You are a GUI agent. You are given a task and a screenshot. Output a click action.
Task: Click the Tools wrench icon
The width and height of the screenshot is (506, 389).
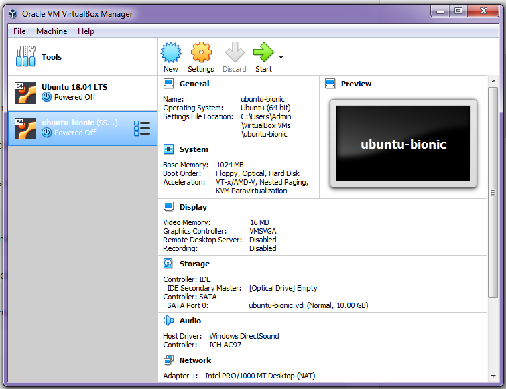[x=25, y=57]
